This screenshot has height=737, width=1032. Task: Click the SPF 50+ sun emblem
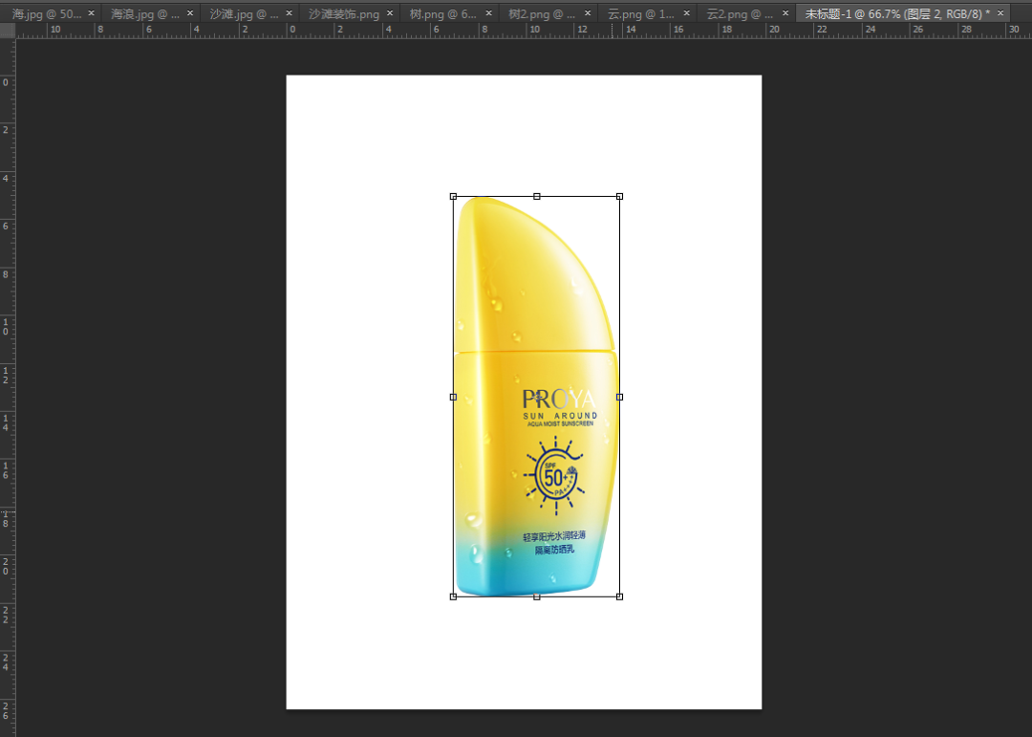click(554, 475)
